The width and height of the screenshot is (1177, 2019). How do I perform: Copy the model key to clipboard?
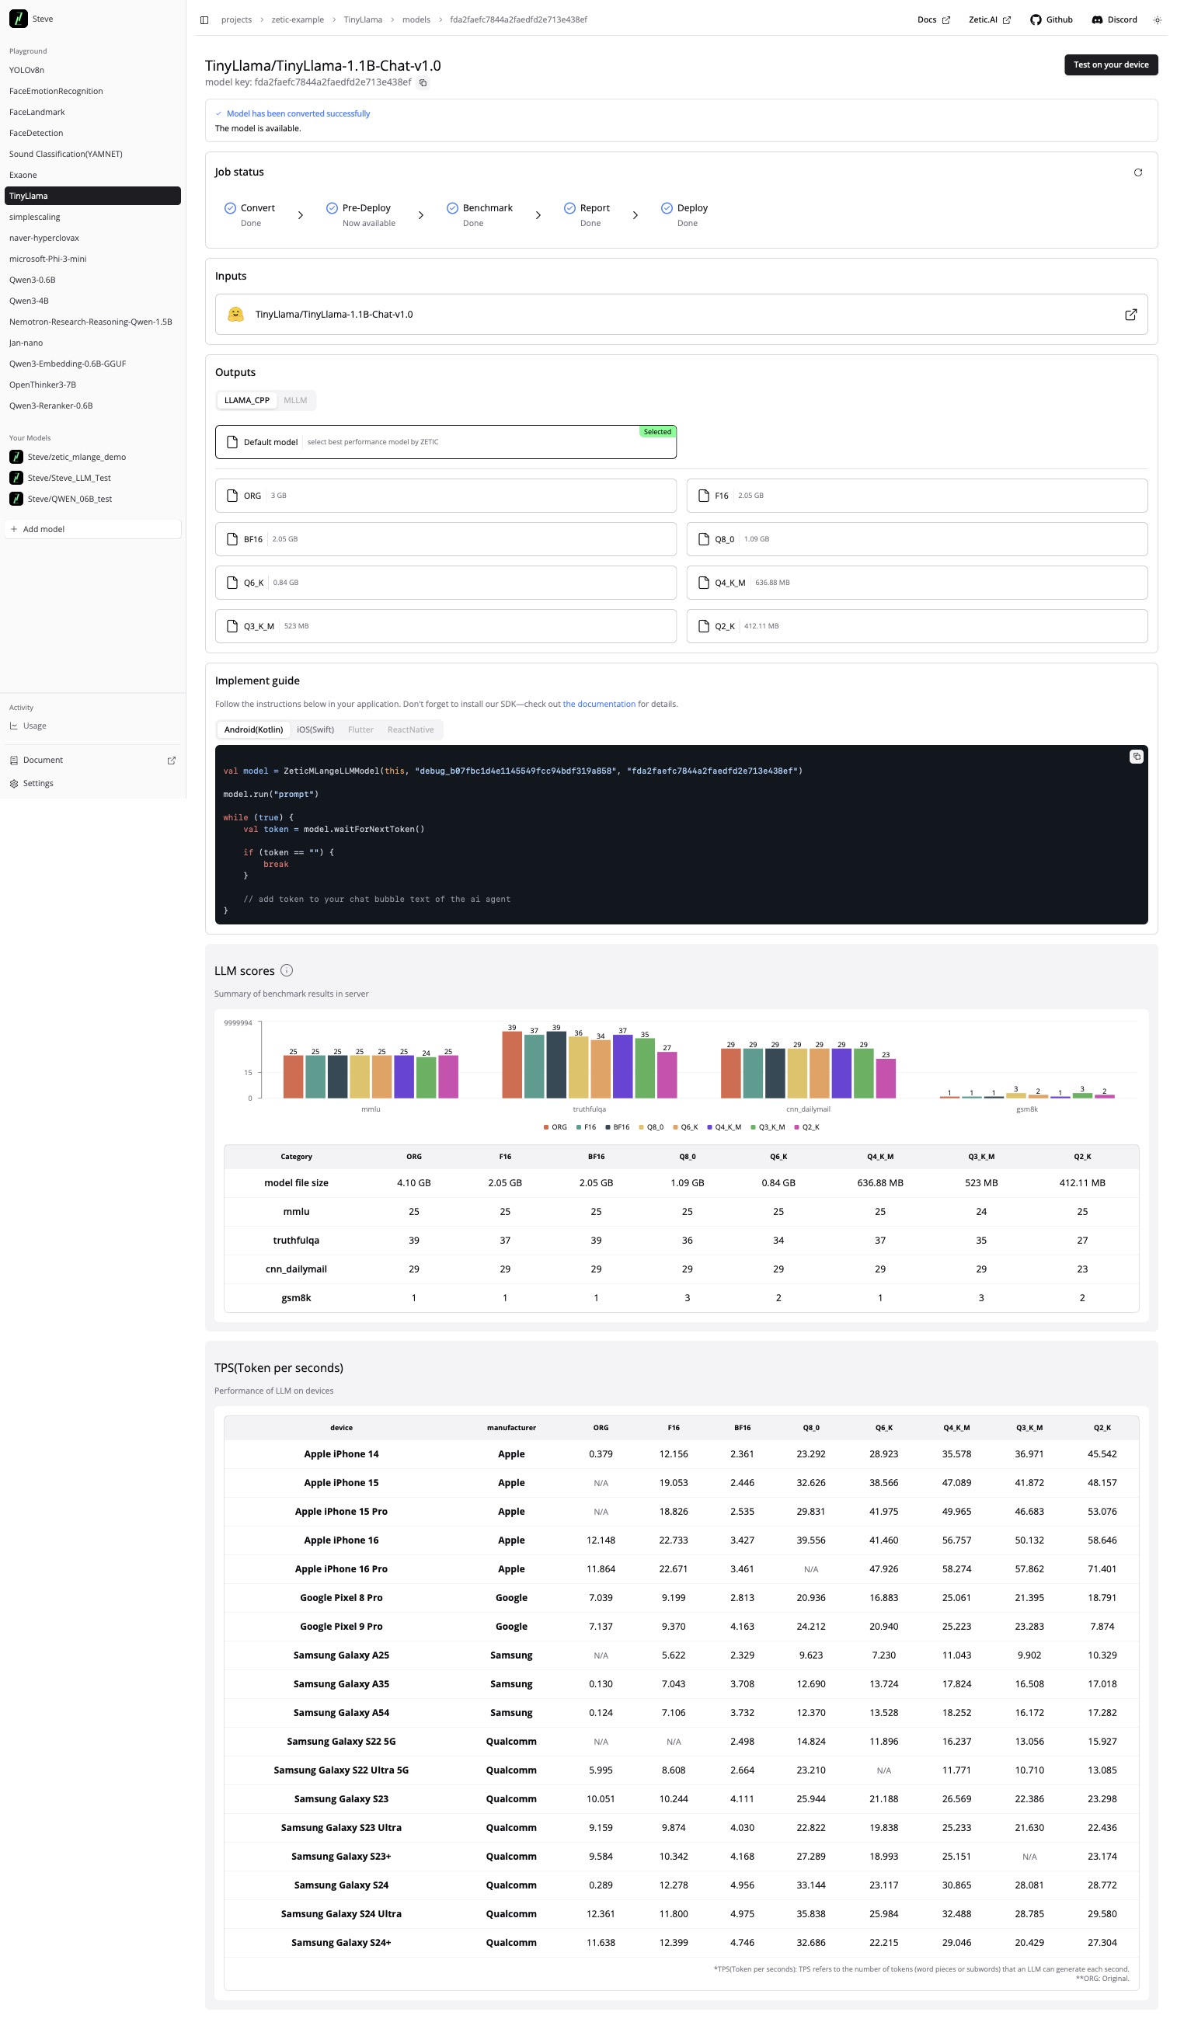click(423, 83)
